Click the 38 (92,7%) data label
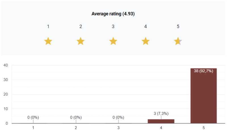The image size is (227, 133). (203, 71)
